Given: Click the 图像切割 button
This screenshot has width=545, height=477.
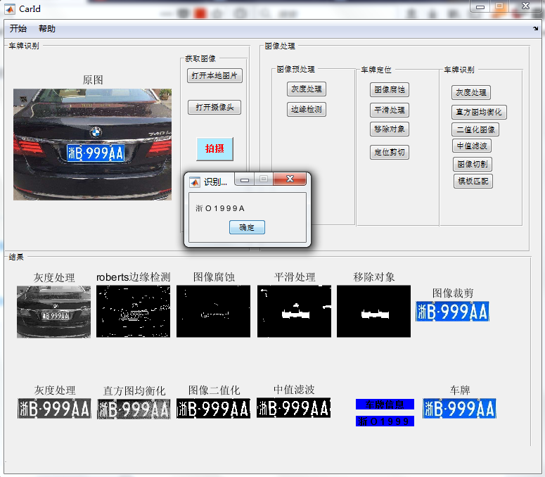Looking at the screenshot, I should (473, 164).
